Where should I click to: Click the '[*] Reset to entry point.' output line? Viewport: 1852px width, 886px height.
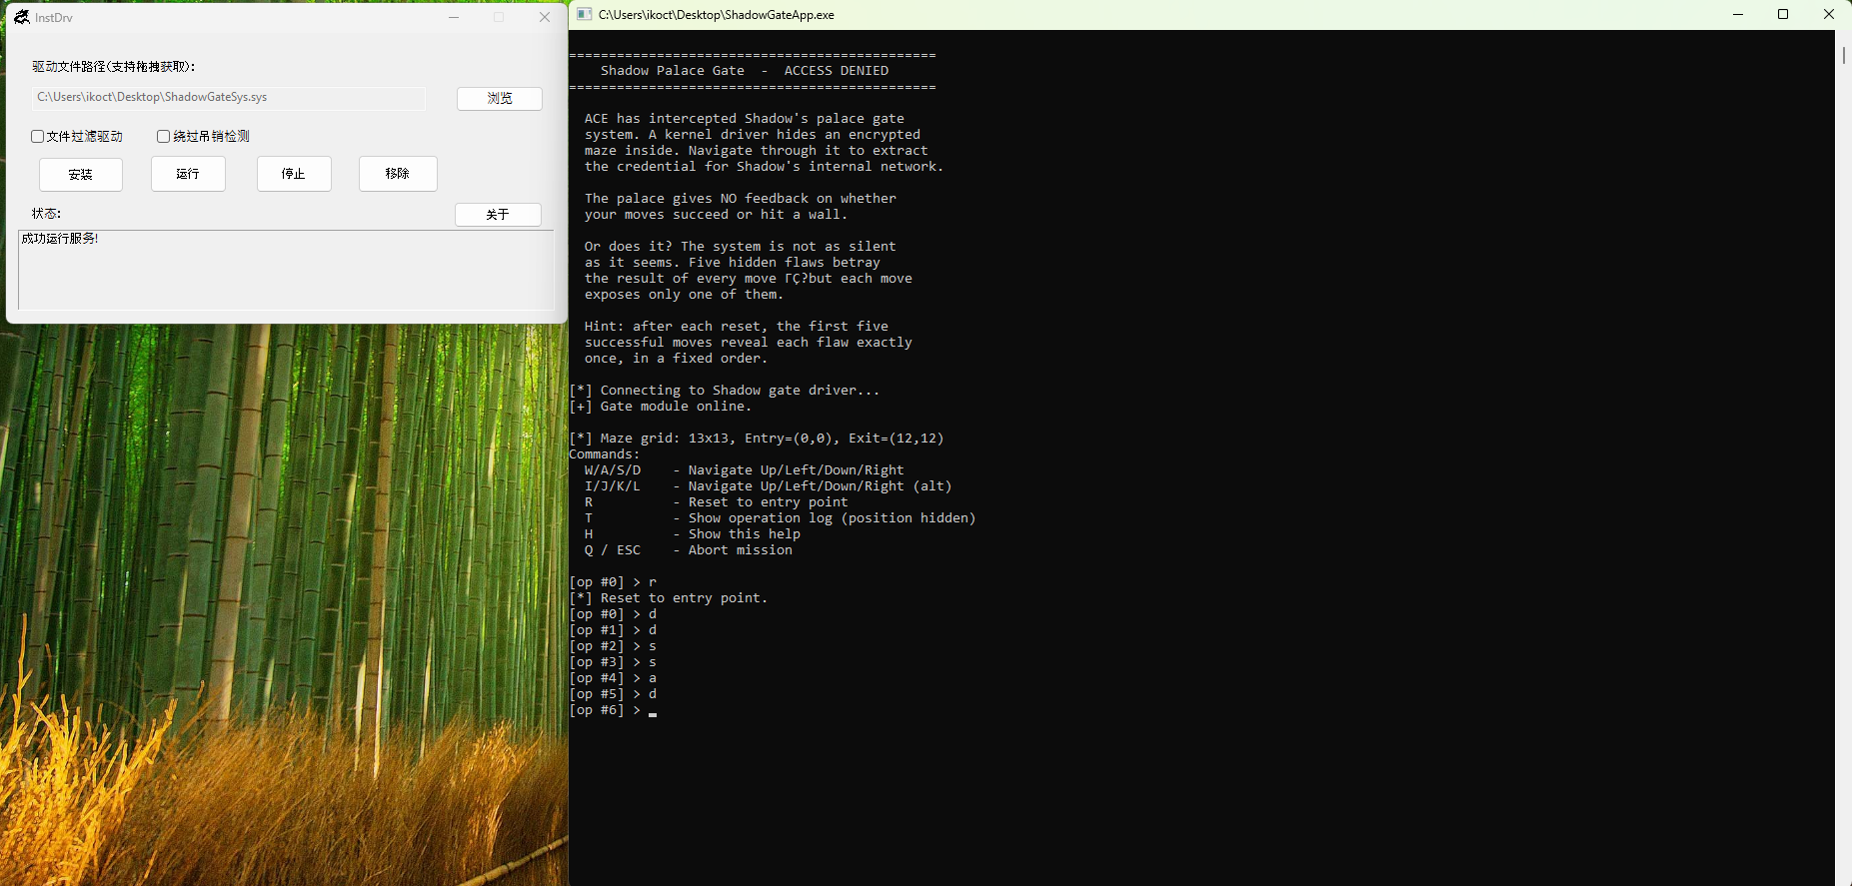tap(669, 598)
